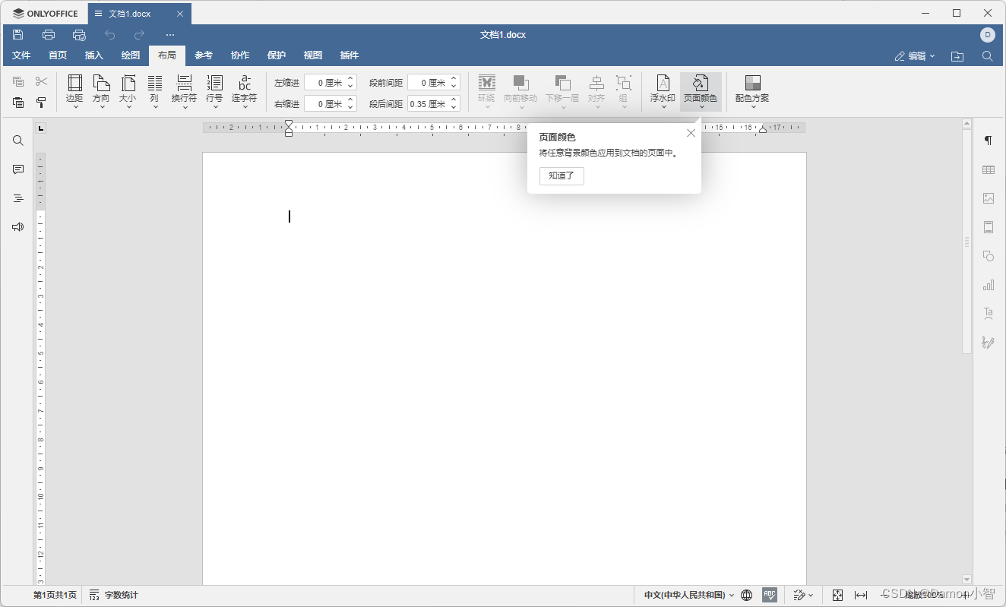This screenshot has width=1006, height=607.
Task: Switch to the 首页 tab
Action: coord(58,55)
